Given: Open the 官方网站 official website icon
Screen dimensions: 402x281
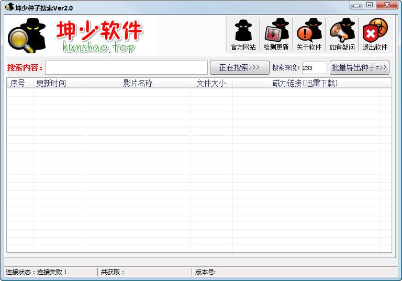Looking at the screenshot, I should click(243, 34).
